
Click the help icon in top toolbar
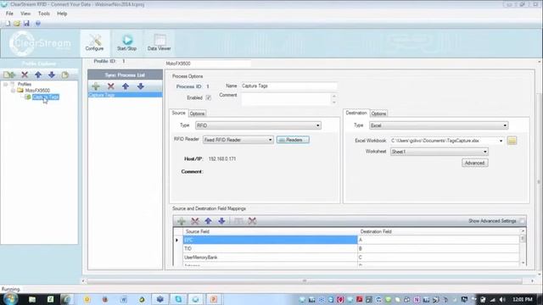pyautogui.click(x=37, y=24)
